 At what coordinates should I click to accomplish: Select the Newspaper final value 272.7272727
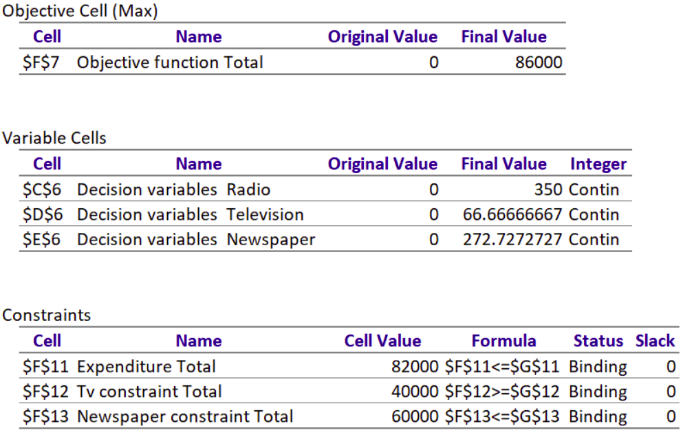512,240
